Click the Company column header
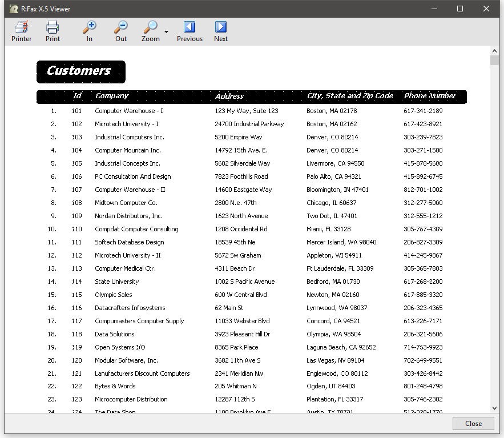This screenshot has height=438, width=504. (112, 96)
